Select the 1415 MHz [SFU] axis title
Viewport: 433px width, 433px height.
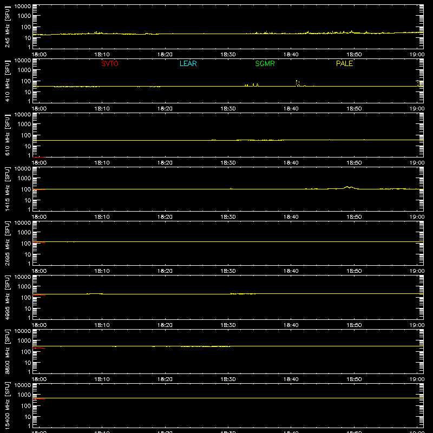7,189
